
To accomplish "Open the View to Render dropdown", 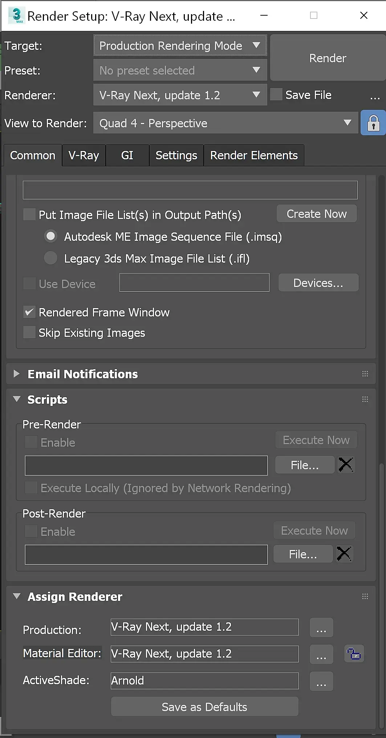I will [x=225, y=123].
